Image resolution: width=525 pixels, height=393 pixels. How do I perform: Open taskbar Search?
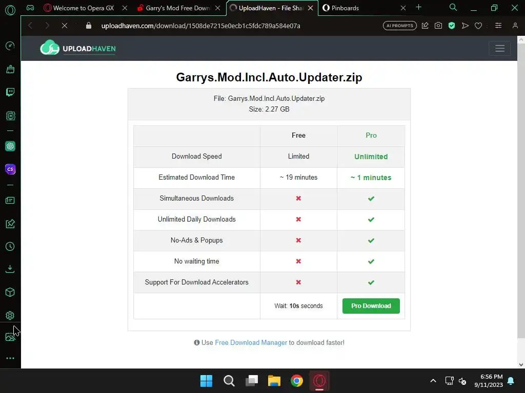(229, 381)
